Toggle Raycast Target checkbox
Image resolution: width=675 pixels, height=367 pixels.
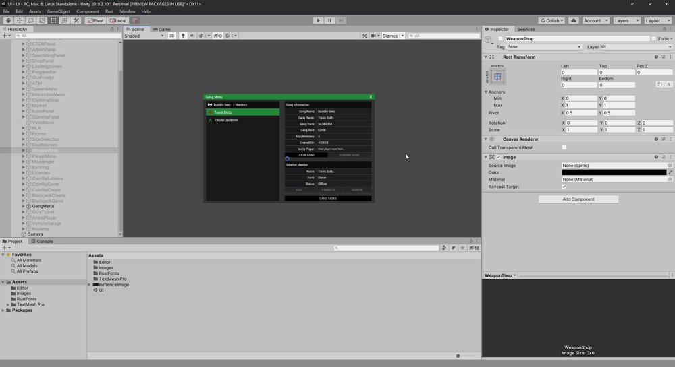[564, 187]
